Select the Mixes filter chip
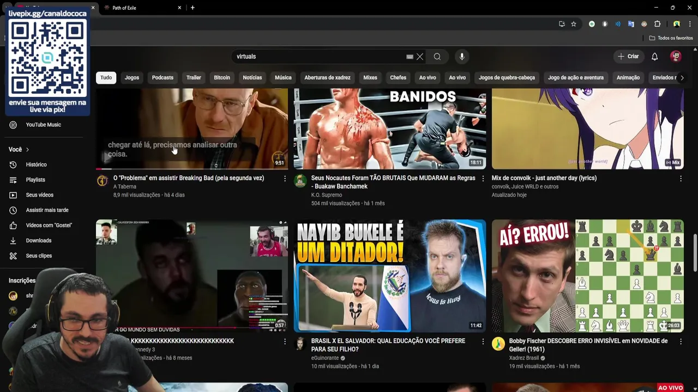 [370, 77]
